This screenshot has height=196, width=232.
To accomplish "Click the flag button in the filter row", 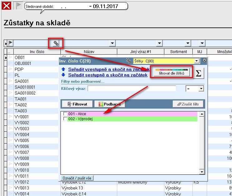I will (x=11, y=43).
